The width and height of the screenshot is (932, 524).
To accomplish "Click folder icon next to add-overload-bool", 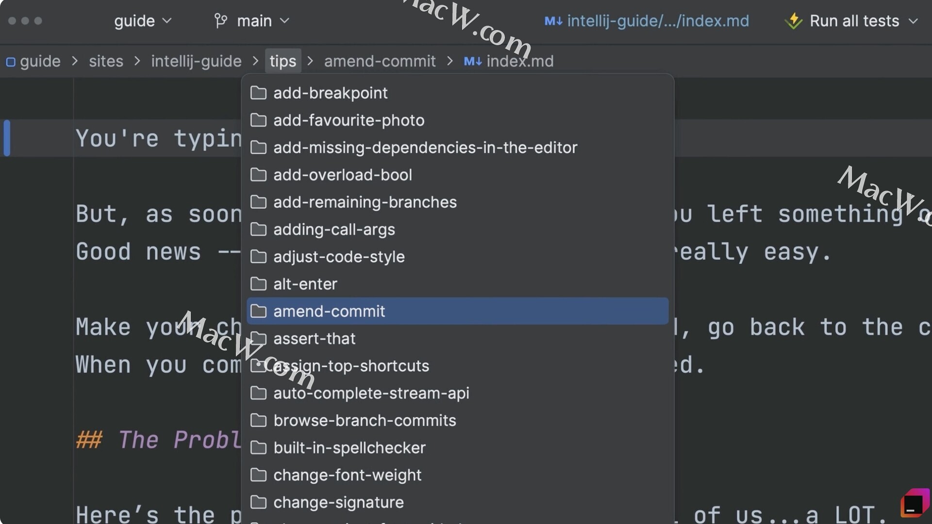I will pos(258,175).
